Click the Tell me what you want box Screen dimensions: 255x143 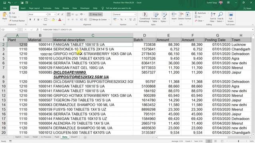click(118, 8)
